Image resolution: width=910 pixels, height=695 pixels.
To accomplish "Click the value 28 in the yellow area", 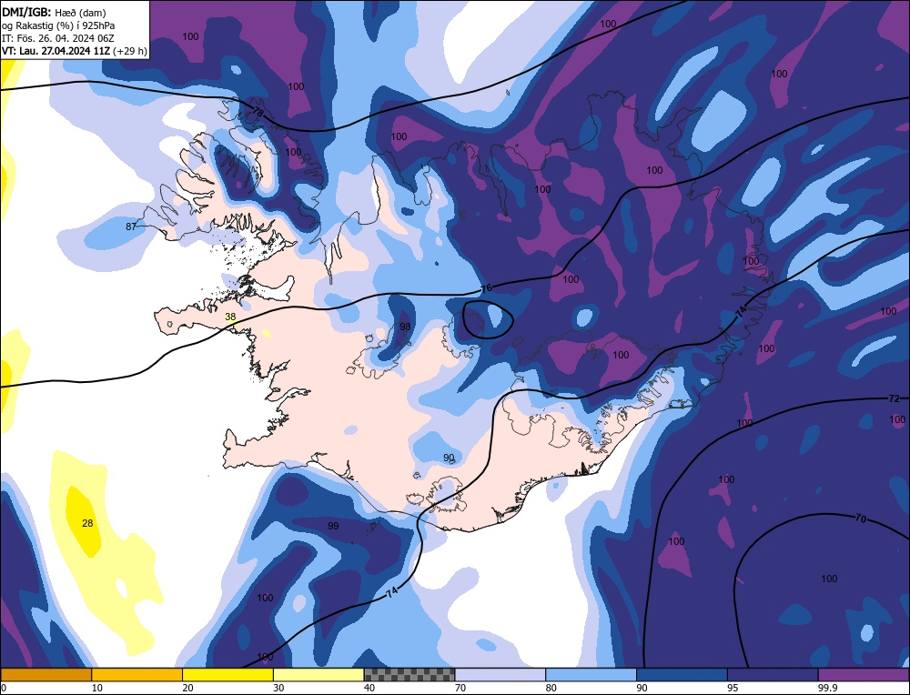I will coord(87,523).
